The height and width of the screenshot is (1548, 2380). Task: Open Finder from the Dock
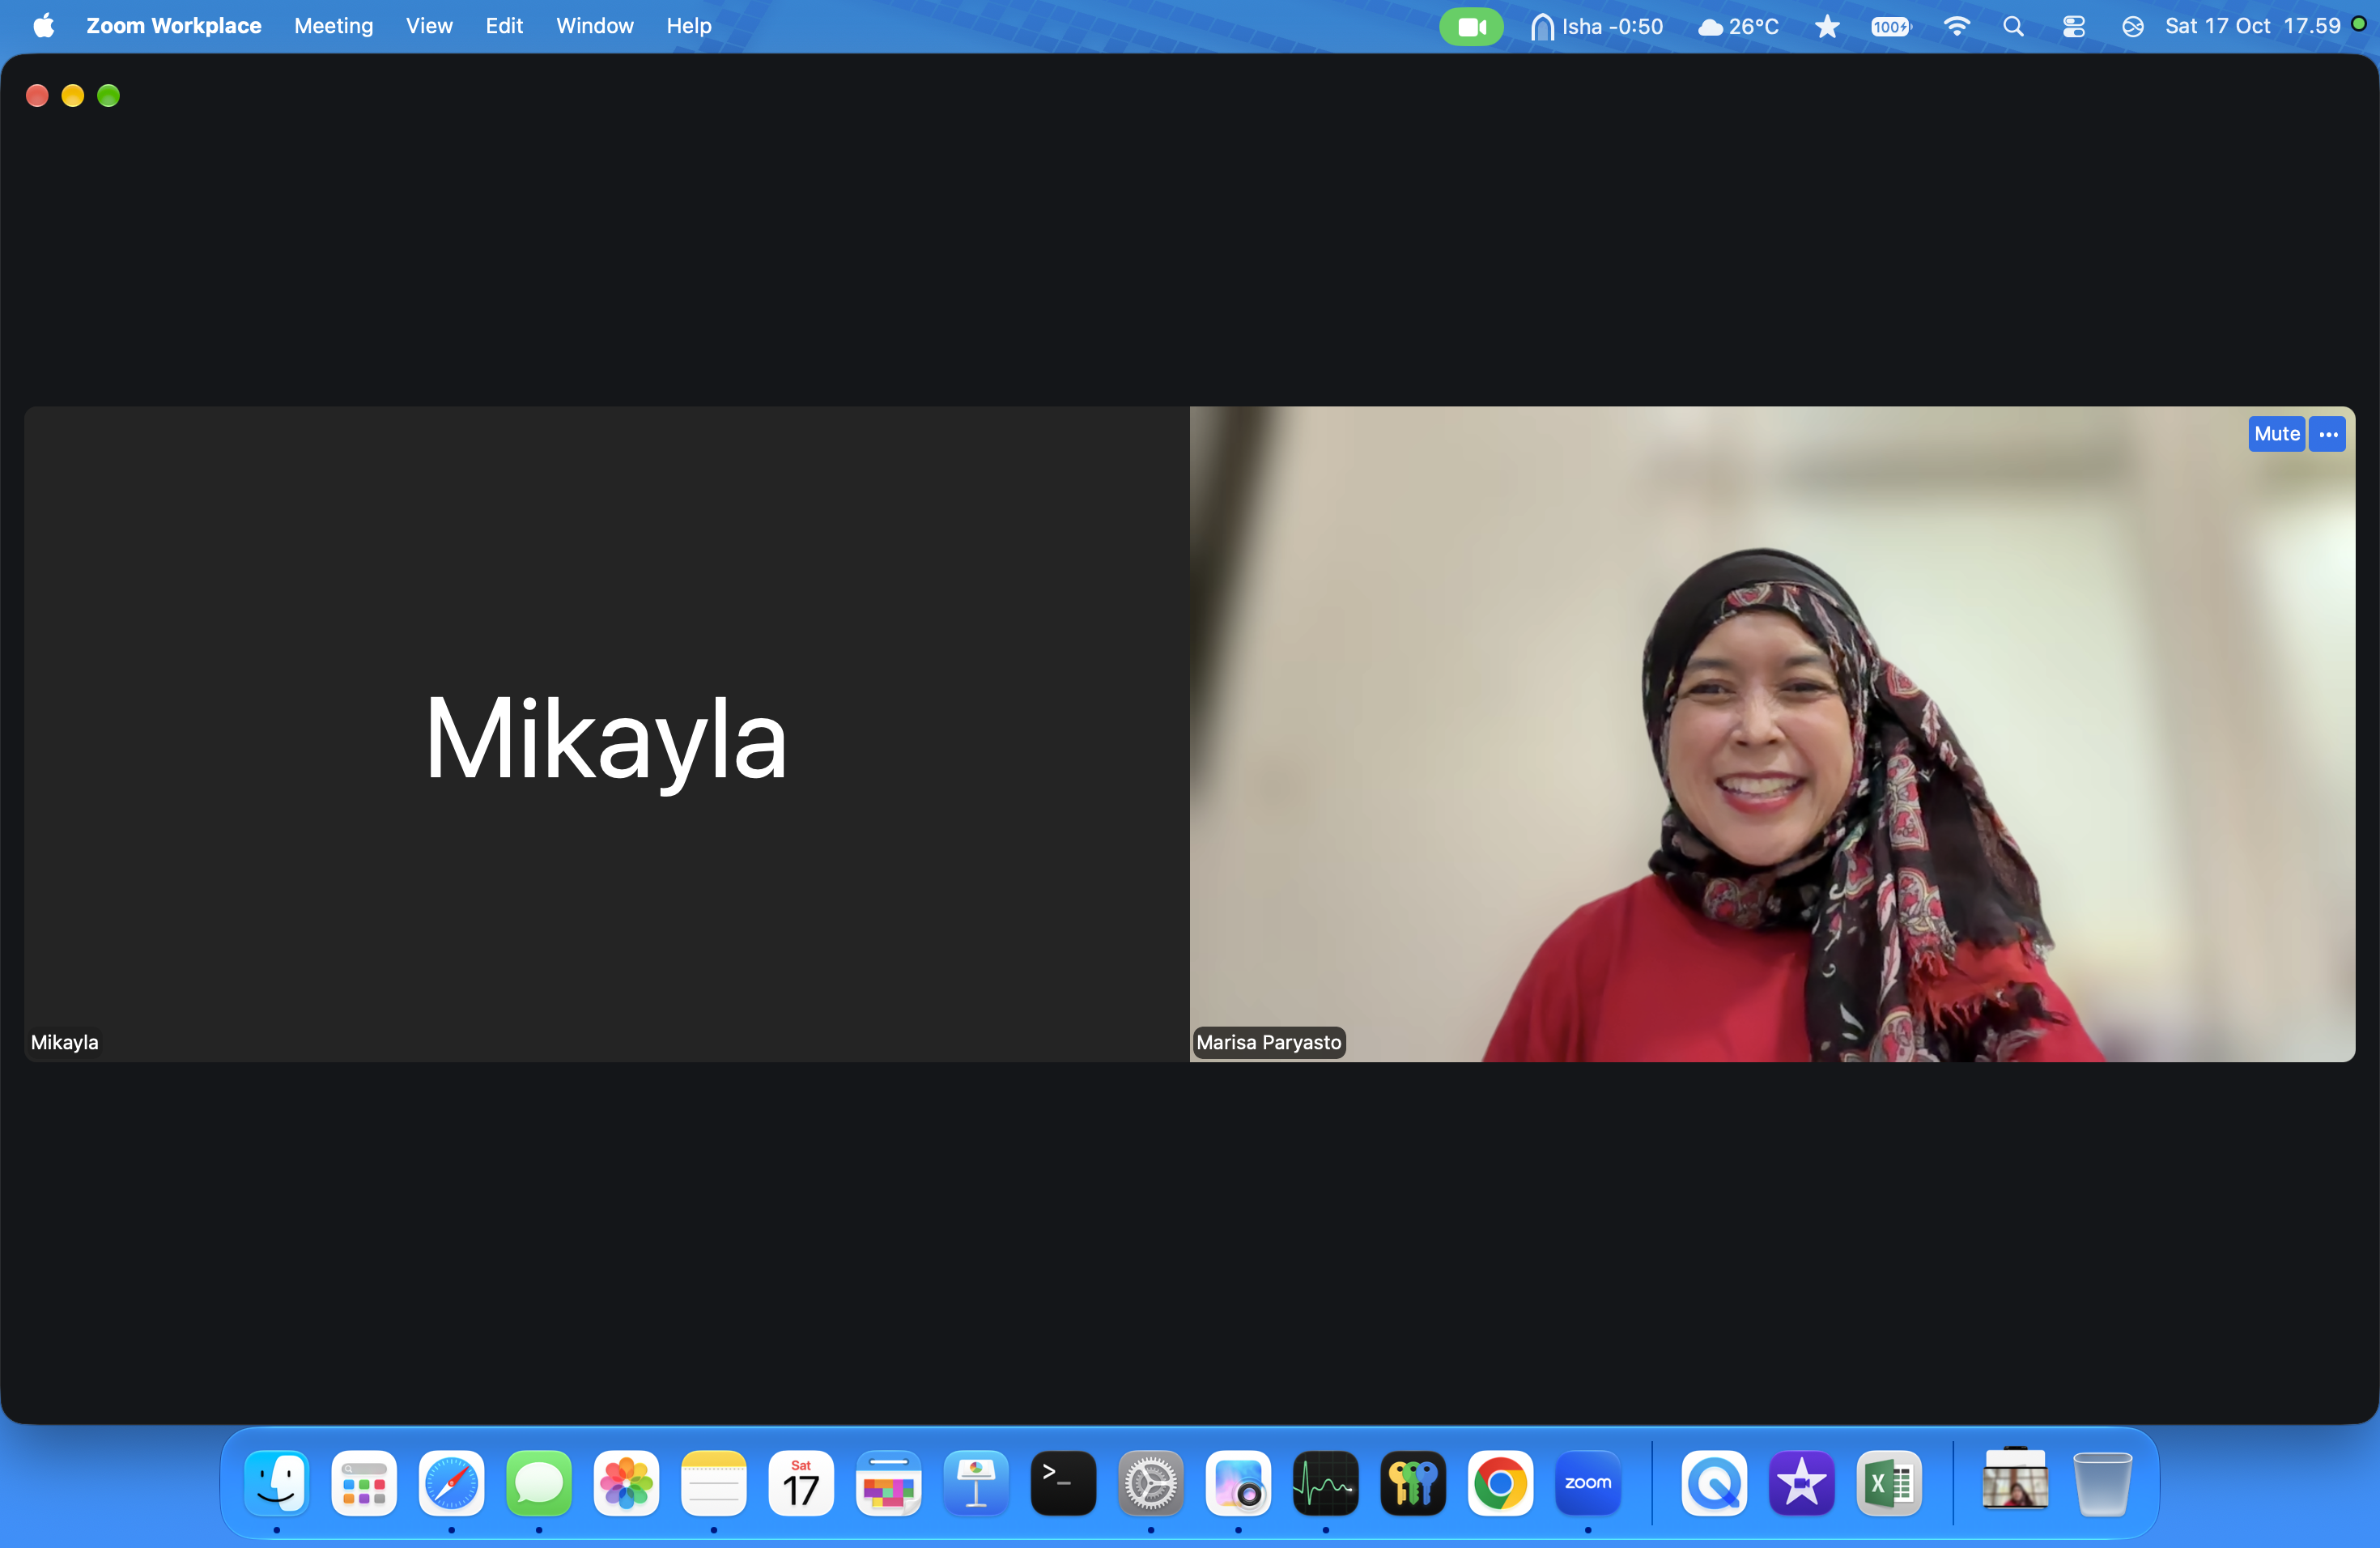pos(276,1483)
